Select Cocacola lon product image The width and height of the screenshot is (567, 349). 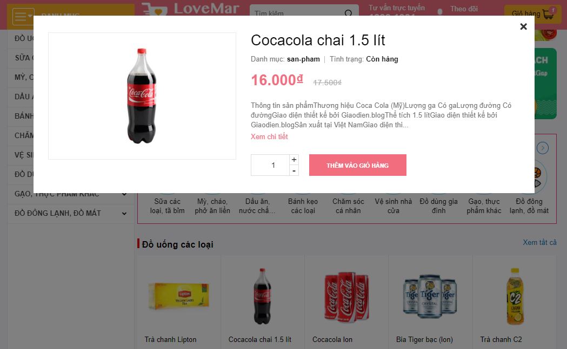point(346,297)
